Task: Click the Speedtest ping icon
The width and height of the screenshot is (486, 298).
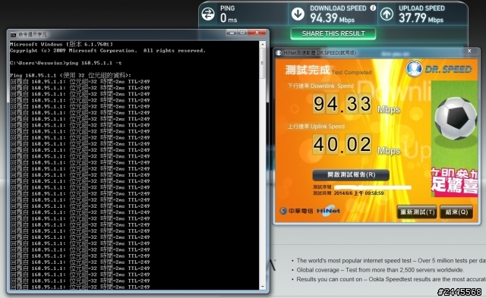Action: click(207, 14)
